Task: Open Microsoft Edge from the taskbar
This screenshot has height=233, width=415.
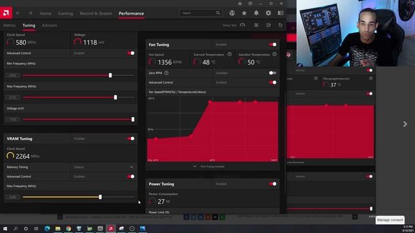Action: click(47, 228)
